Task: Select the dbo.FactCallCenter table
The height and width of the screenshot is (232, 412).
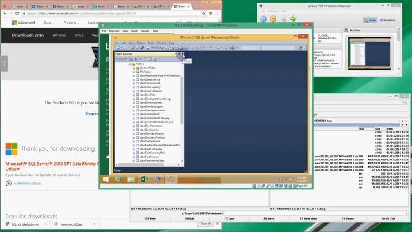Action: tap(151, 149)
